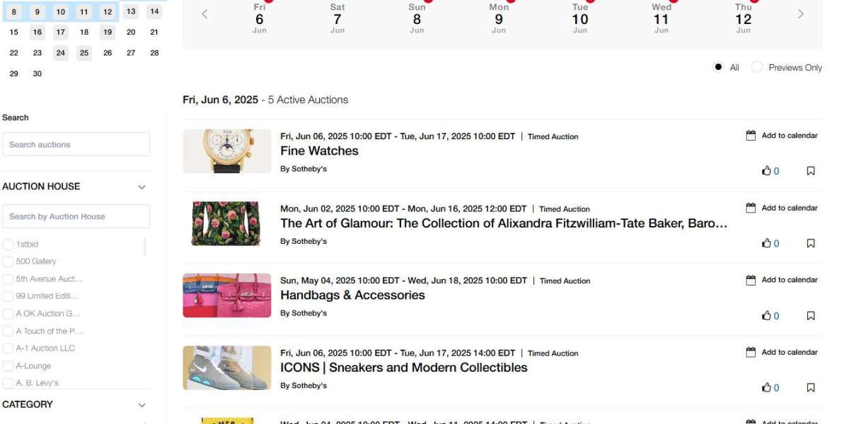Select the Previews Only radio option
Screen dimensions: 849x424
click(757, 67)
